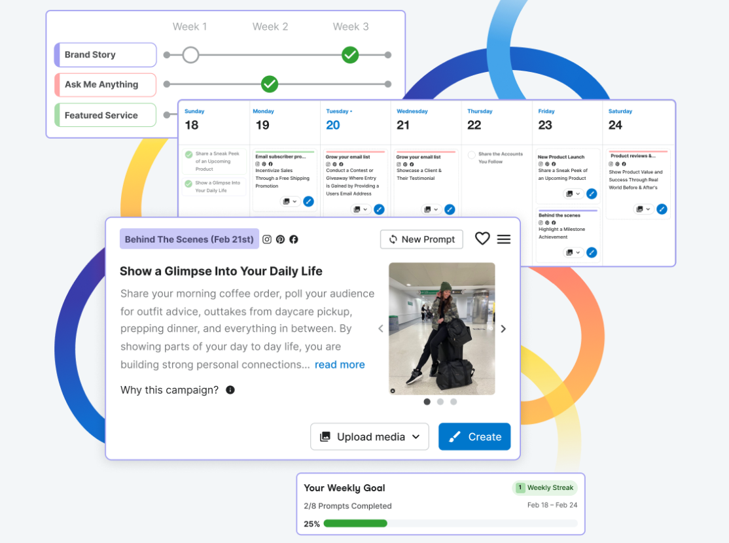Click the Instagram icon in Behind The Scenes card
729x543 pixels.
267,239
